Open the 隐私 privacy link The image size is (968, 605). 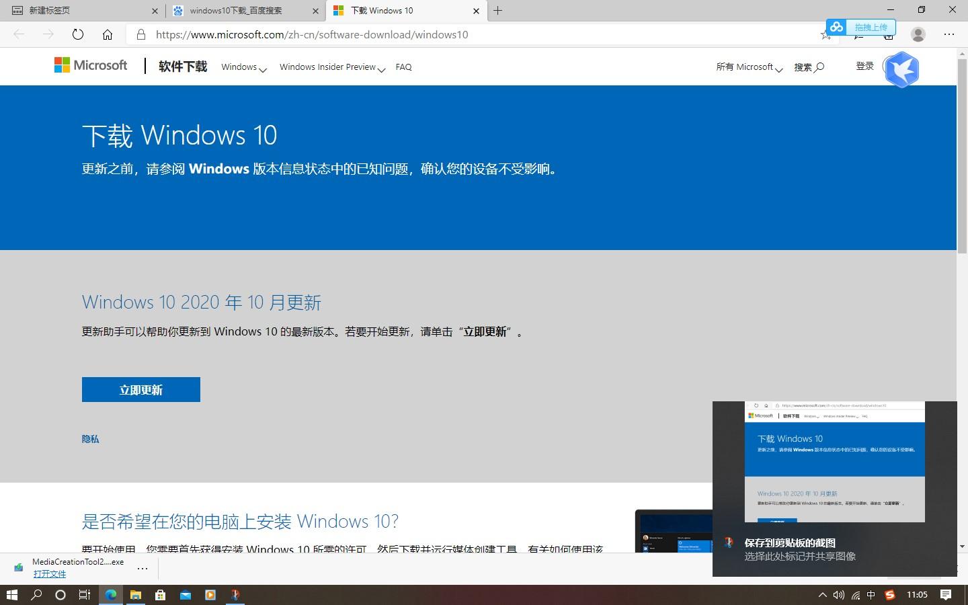click(x=90, y=438)
